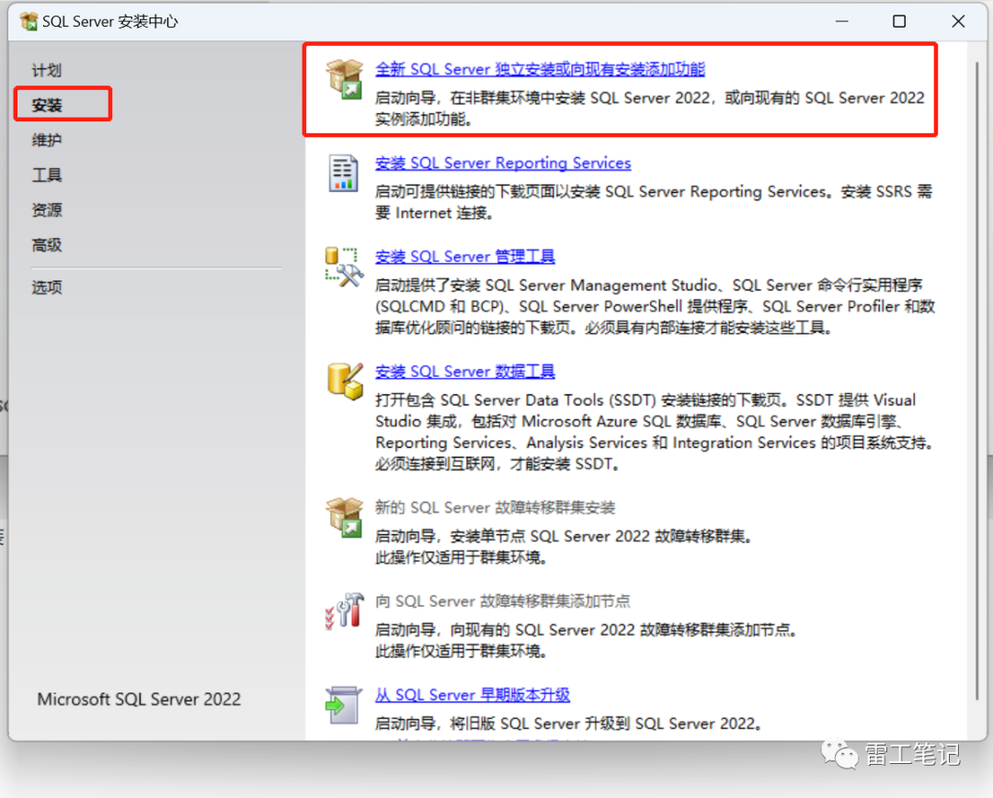Click text 将旧版 SQL Server 升级到 SQL Server 2022
Viewport: 993px width, 798px height.
(569, 724)
